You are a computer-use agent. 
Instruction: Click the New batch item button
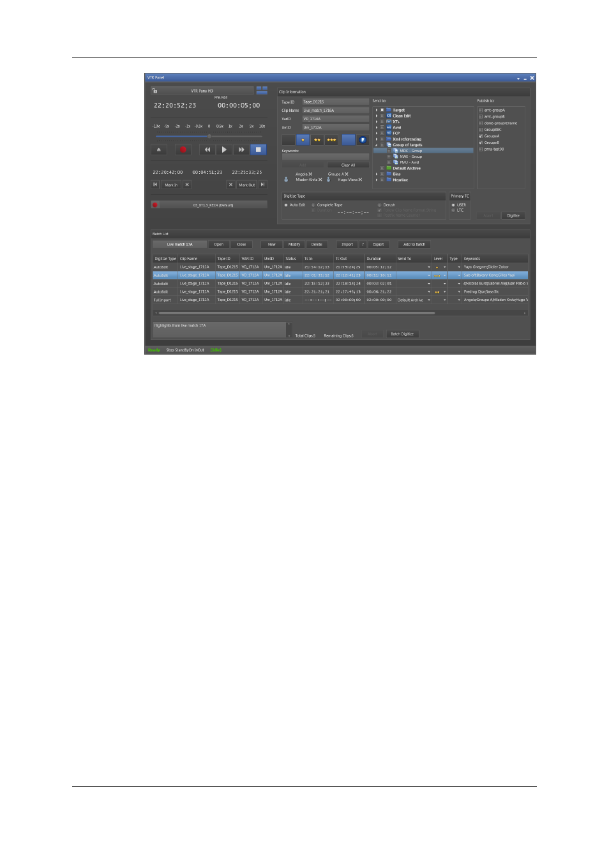tap(272, 244)
